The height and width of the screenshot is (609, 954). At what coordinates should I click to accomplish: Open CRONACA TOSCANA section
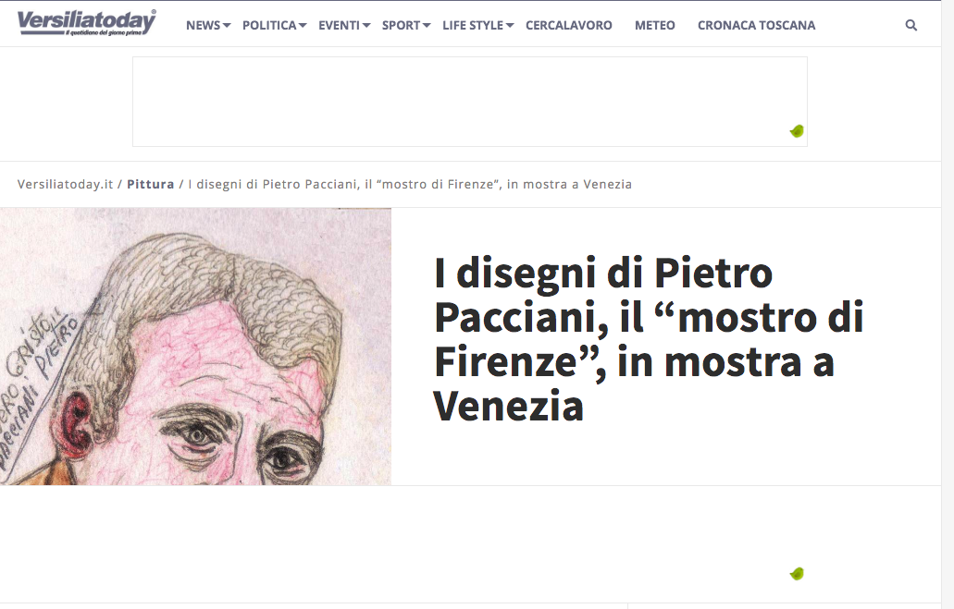coord(756,25)
